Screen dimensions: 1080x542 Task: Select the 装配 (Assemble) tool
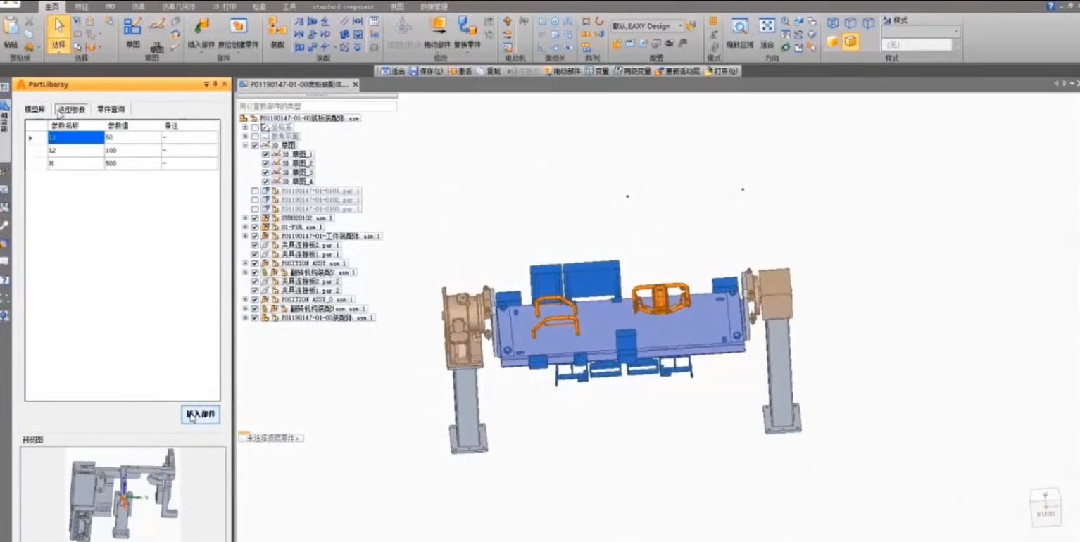(x=277, y=32)
